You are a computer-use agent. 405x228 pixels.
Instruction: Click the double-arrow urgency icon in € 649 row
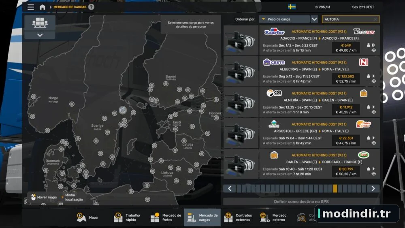coord(373,45)
